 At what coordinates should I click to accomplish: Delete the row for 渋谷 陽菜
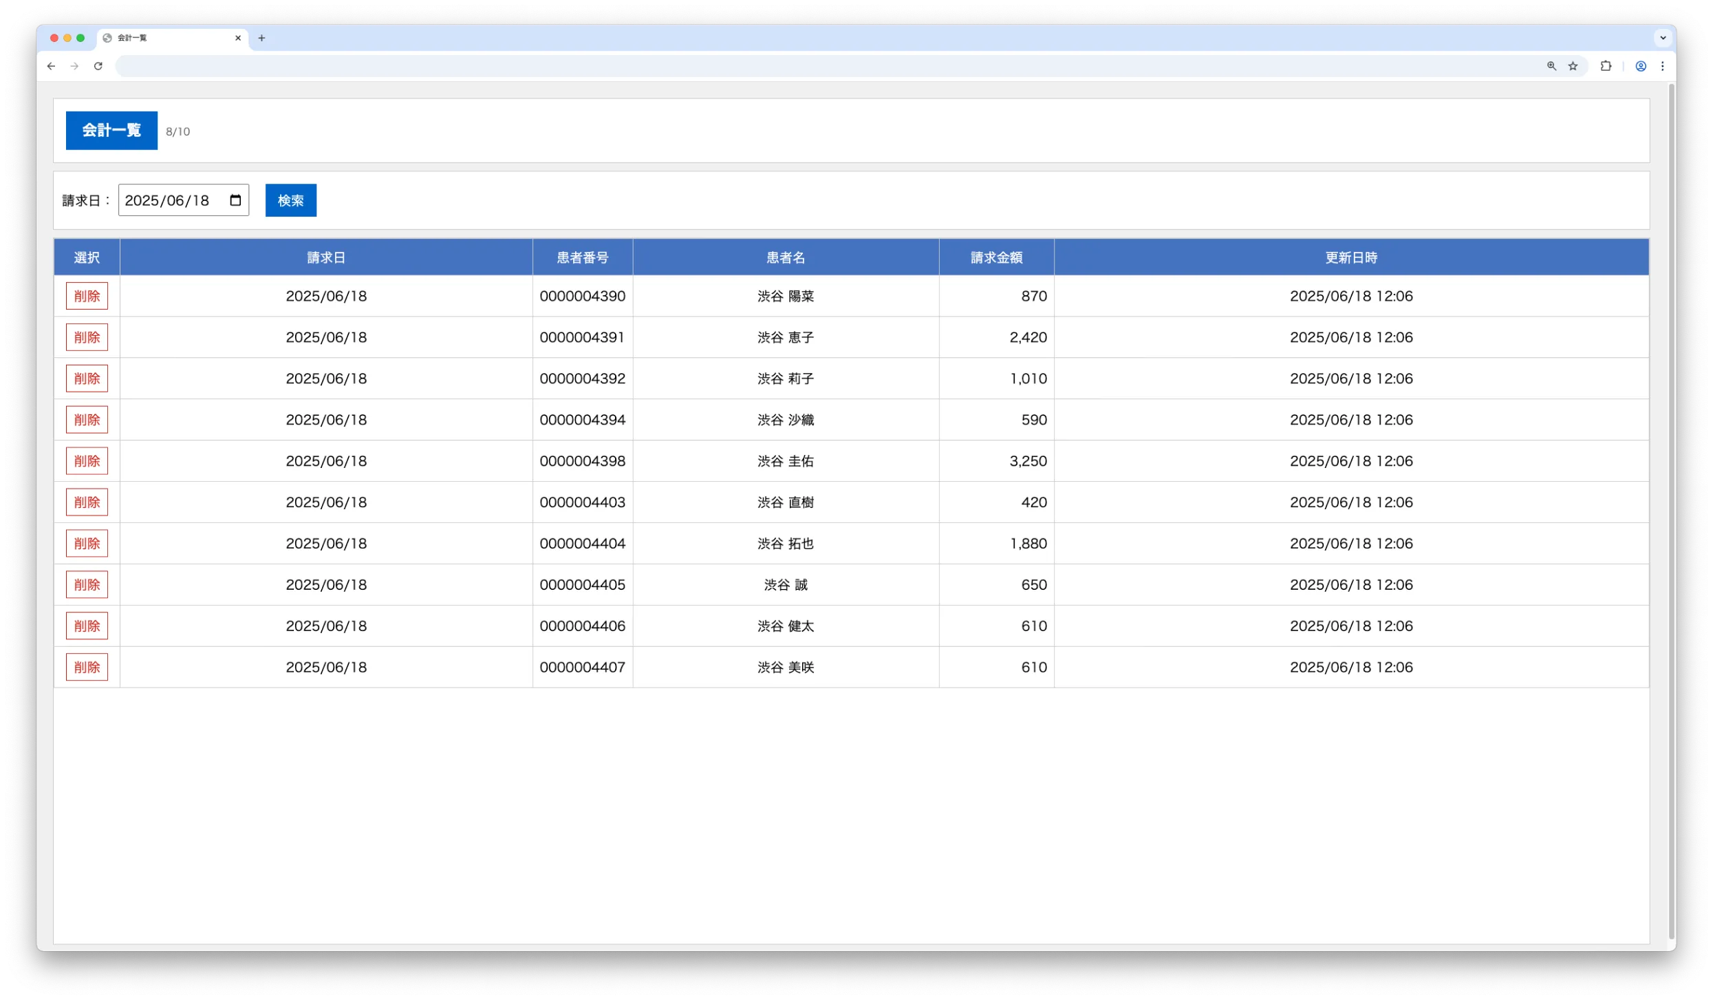coord(87,296)
